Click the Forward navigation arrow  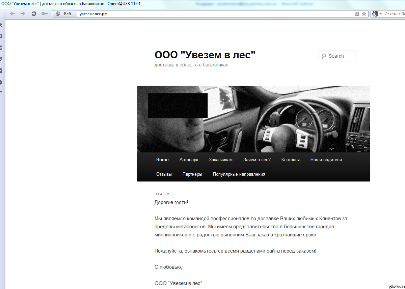pos(23,14)
